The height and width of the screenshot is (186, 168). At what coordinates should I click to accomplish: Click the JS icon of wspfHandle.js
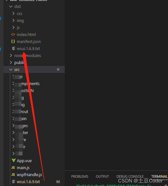pyautogui.click(x=13, y=175)
